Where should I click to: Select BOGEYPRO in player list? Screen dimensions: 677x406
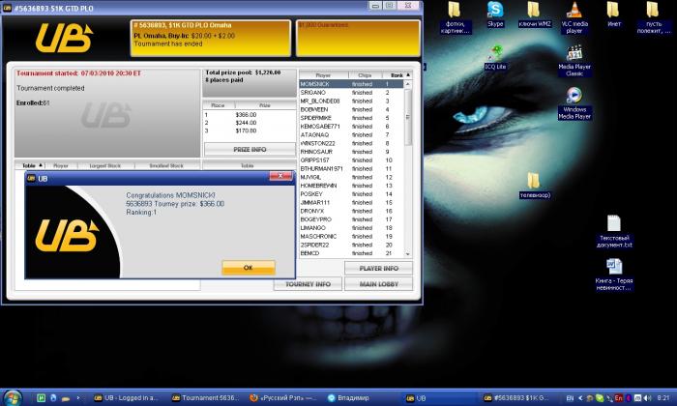(351, 219)
